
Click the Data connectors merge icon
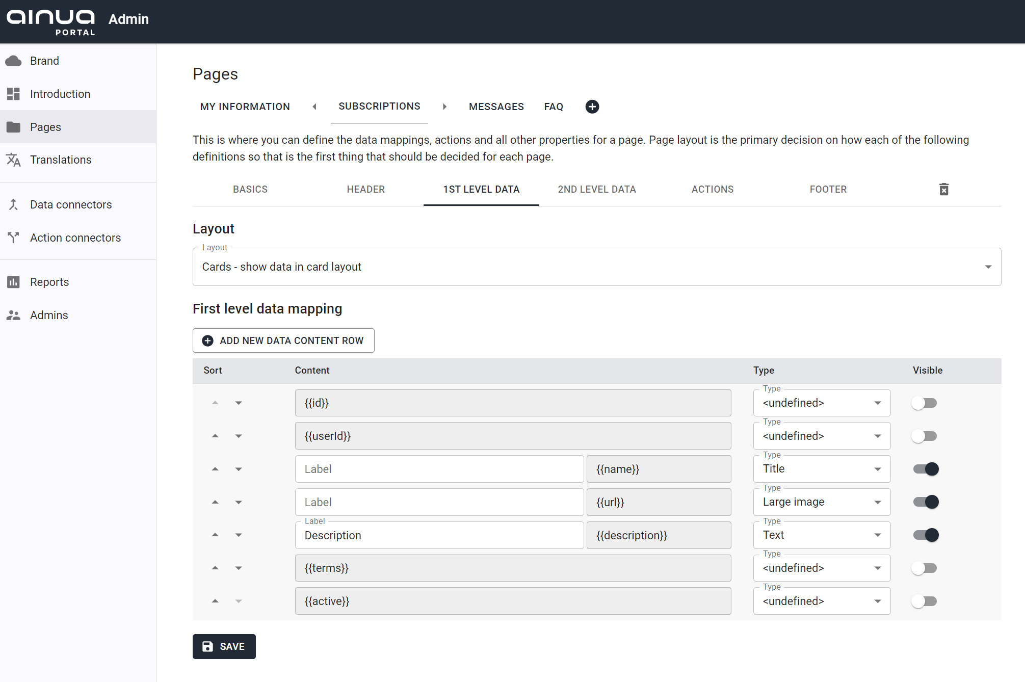13,204
